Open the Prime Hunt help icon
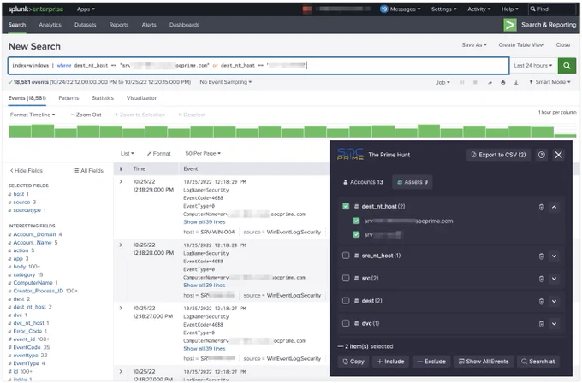 pyautogui.click(x=542, y=155)
